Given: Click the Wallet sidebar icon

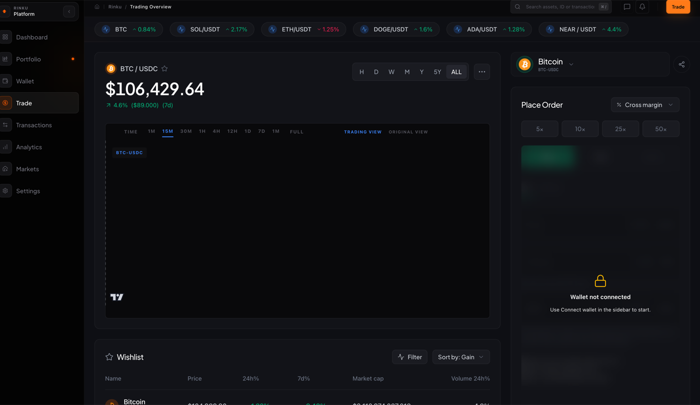Looking at the screenshot, I should (5, 81).
